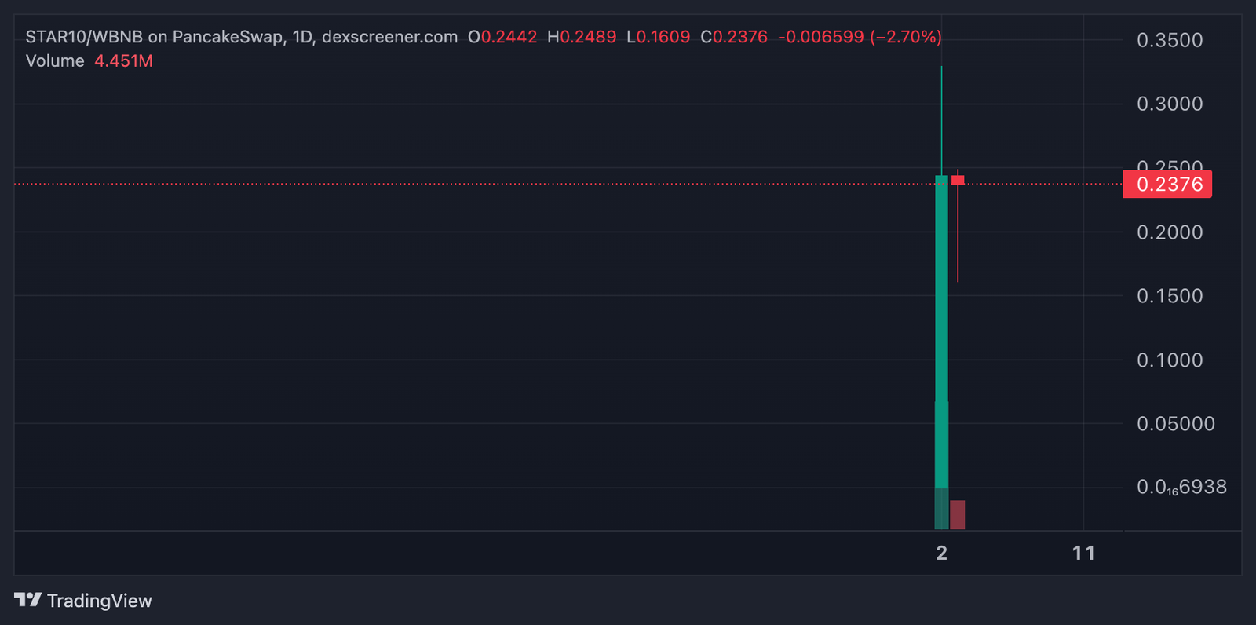The height and width of the screenshot is (625, 1256).
Task: Click the 0.3000 price axis label
Action: coord(1170,104)
